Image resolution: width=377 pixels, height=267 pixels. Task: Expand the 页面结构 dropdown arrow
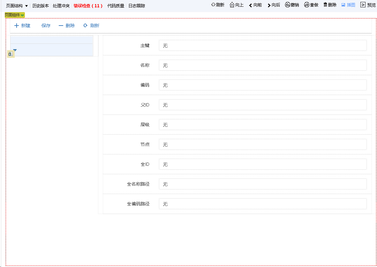[x=26, y=6]
